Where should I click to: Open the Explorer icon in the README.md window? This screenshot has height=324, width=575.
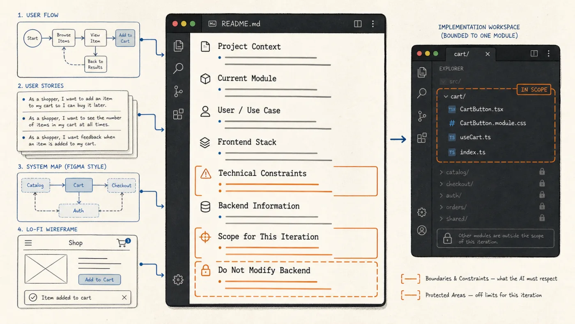tap(178, 46)
